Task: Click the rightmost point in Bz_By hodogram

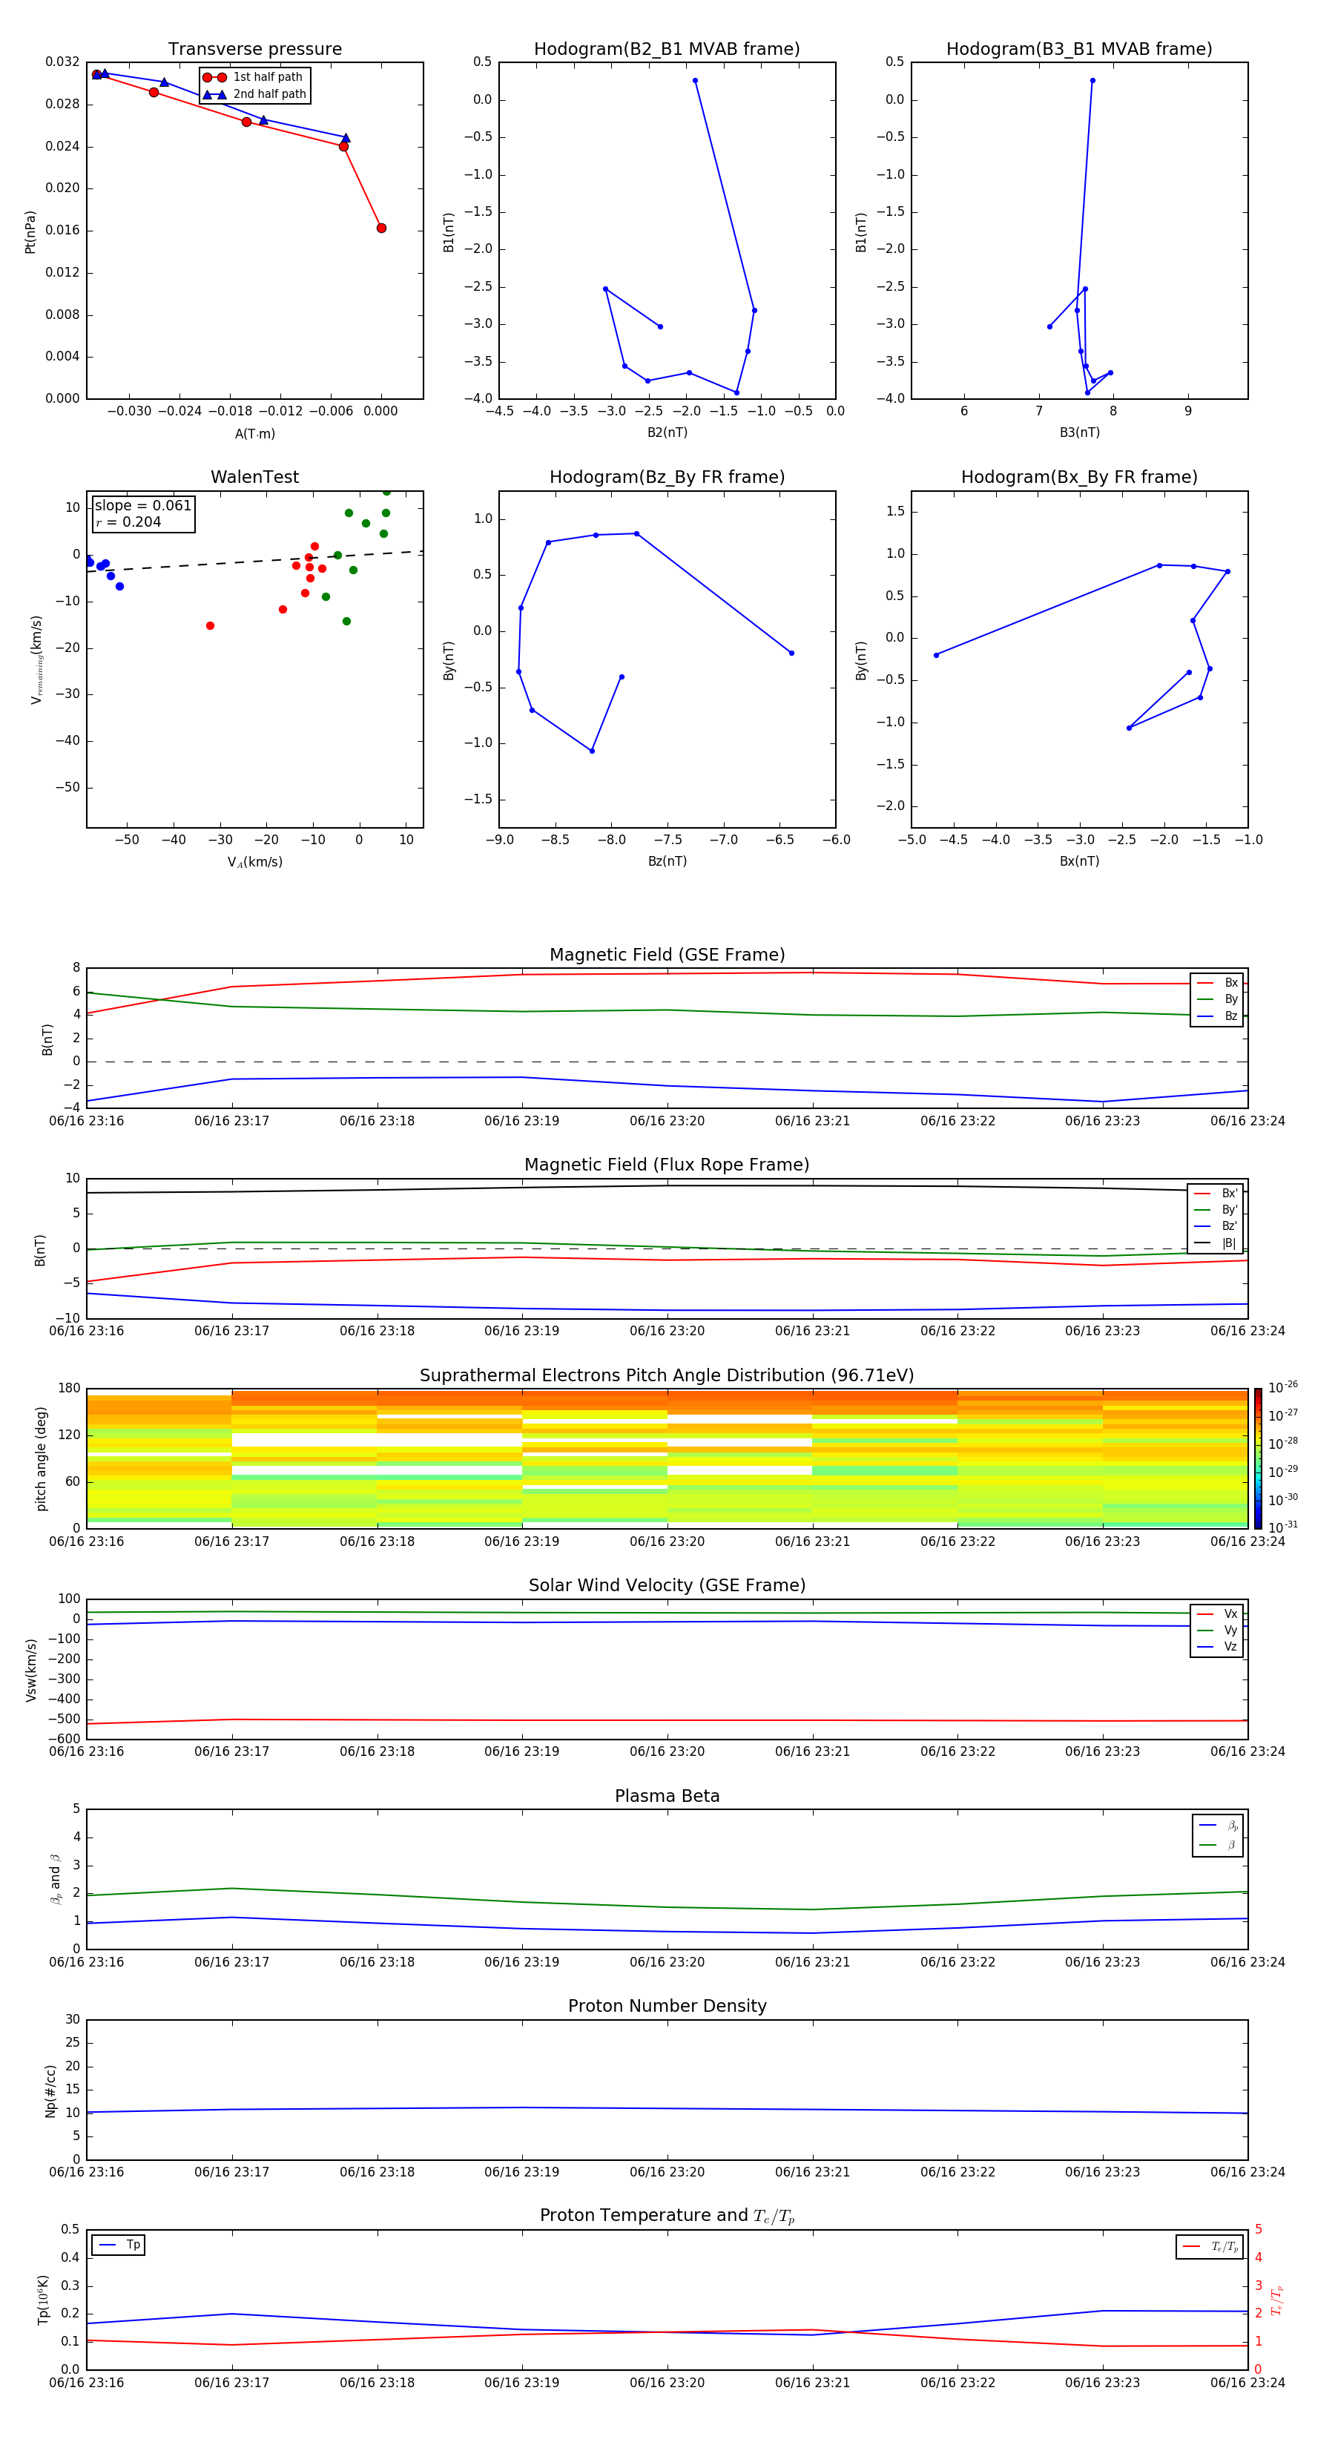Action: 791,653
